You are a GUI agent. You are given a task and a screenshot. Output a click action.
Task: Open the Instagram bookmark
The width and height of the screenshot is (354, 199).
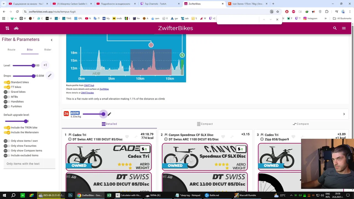click(310, 19)
